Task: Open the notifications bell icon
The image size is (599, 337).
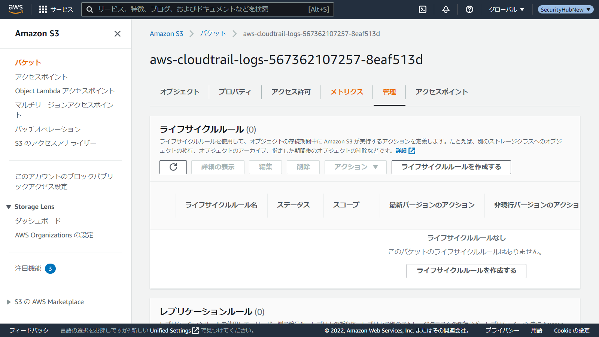Action: coord(446,9)
